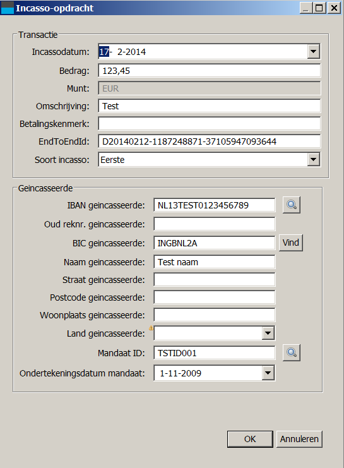Click the empty Betalingskenmerk field

click(210, 124)
